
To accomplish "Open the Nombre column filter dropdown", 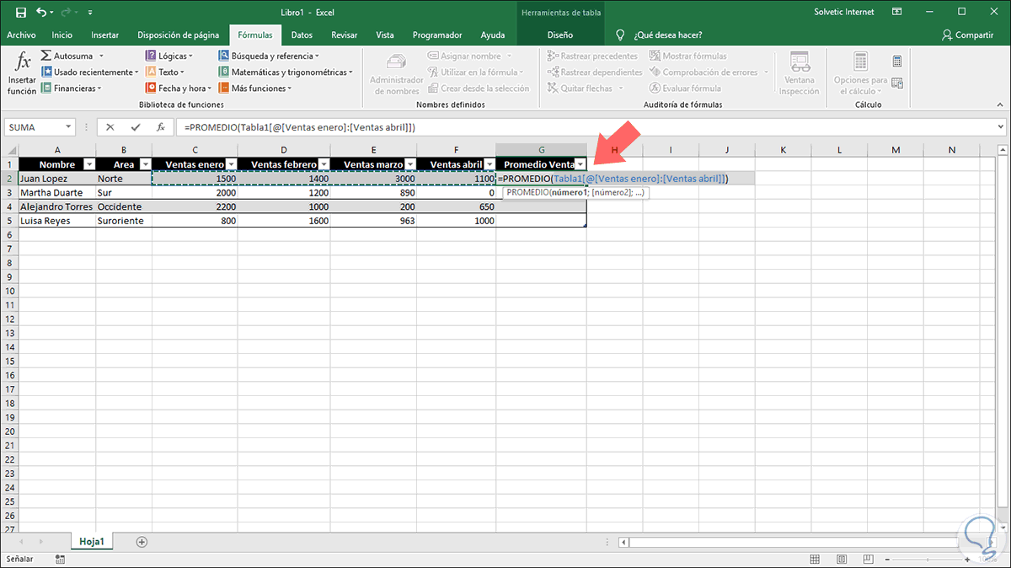I will pyautogui.click(x=88, y=164).
